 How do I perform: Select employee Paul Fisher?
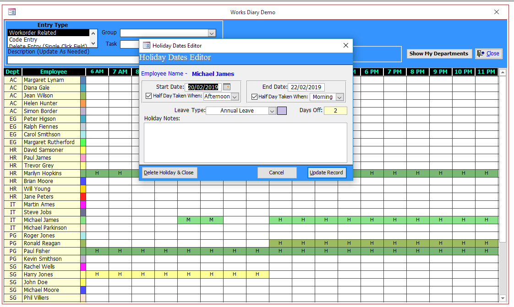click(51, 251)
